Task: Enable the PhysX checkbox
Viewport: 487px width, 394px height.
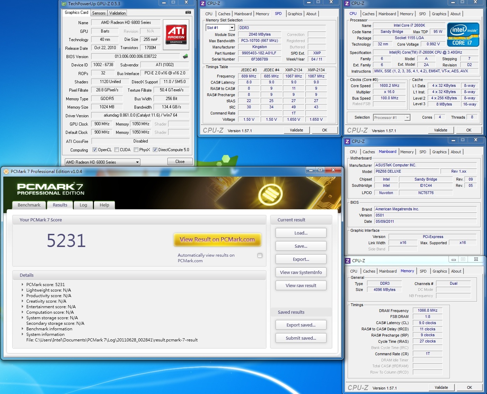Action: click(136, 150)
